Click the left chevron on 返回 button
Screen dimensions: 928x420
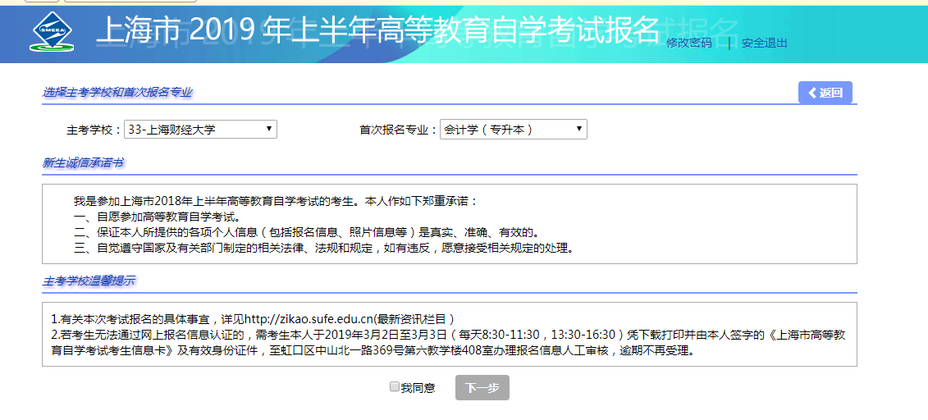[x=812, y=93]
